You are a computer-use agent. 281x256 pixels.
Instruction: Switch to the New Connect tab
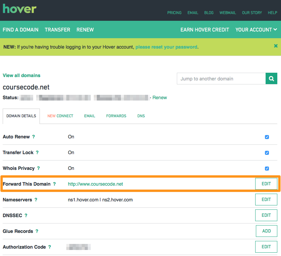point(60,116)
